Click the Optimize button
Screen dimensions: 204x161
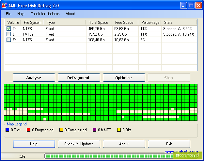(124, 78)
